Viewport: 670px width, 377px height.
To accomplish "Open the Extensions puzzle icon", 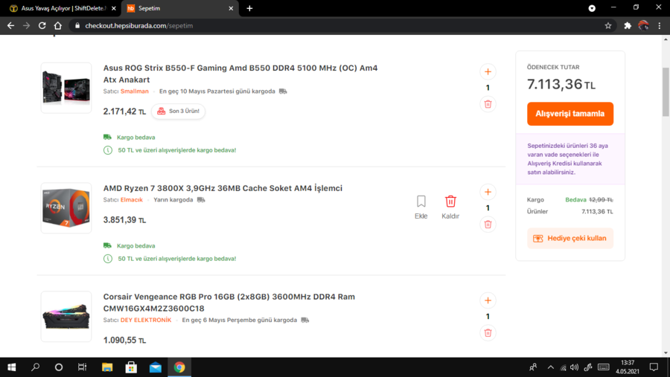I will [x=628, y=25].
